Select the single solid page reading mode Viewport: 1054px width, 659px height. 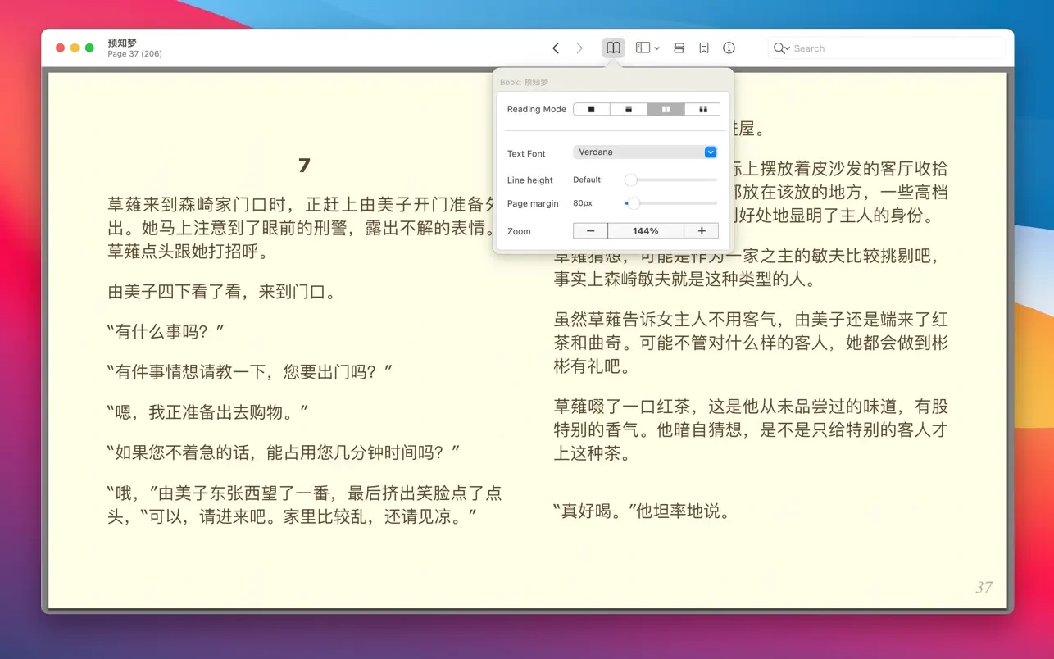tap(592, 109)
